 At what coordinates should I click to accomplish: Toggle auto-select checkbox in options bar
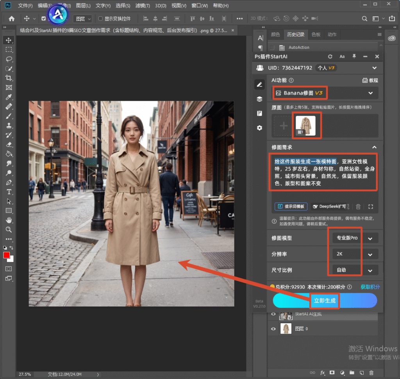click(44, 18)
